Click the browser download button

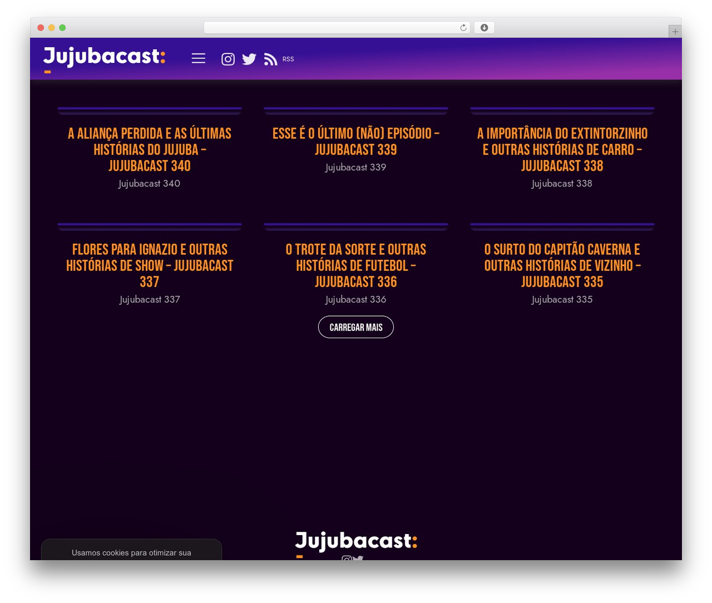[x=484, y=28]
